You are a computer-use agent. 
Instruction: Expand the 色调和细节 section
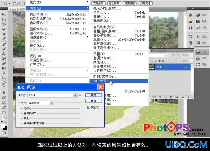pyautogui.click(x=22, y=113)
